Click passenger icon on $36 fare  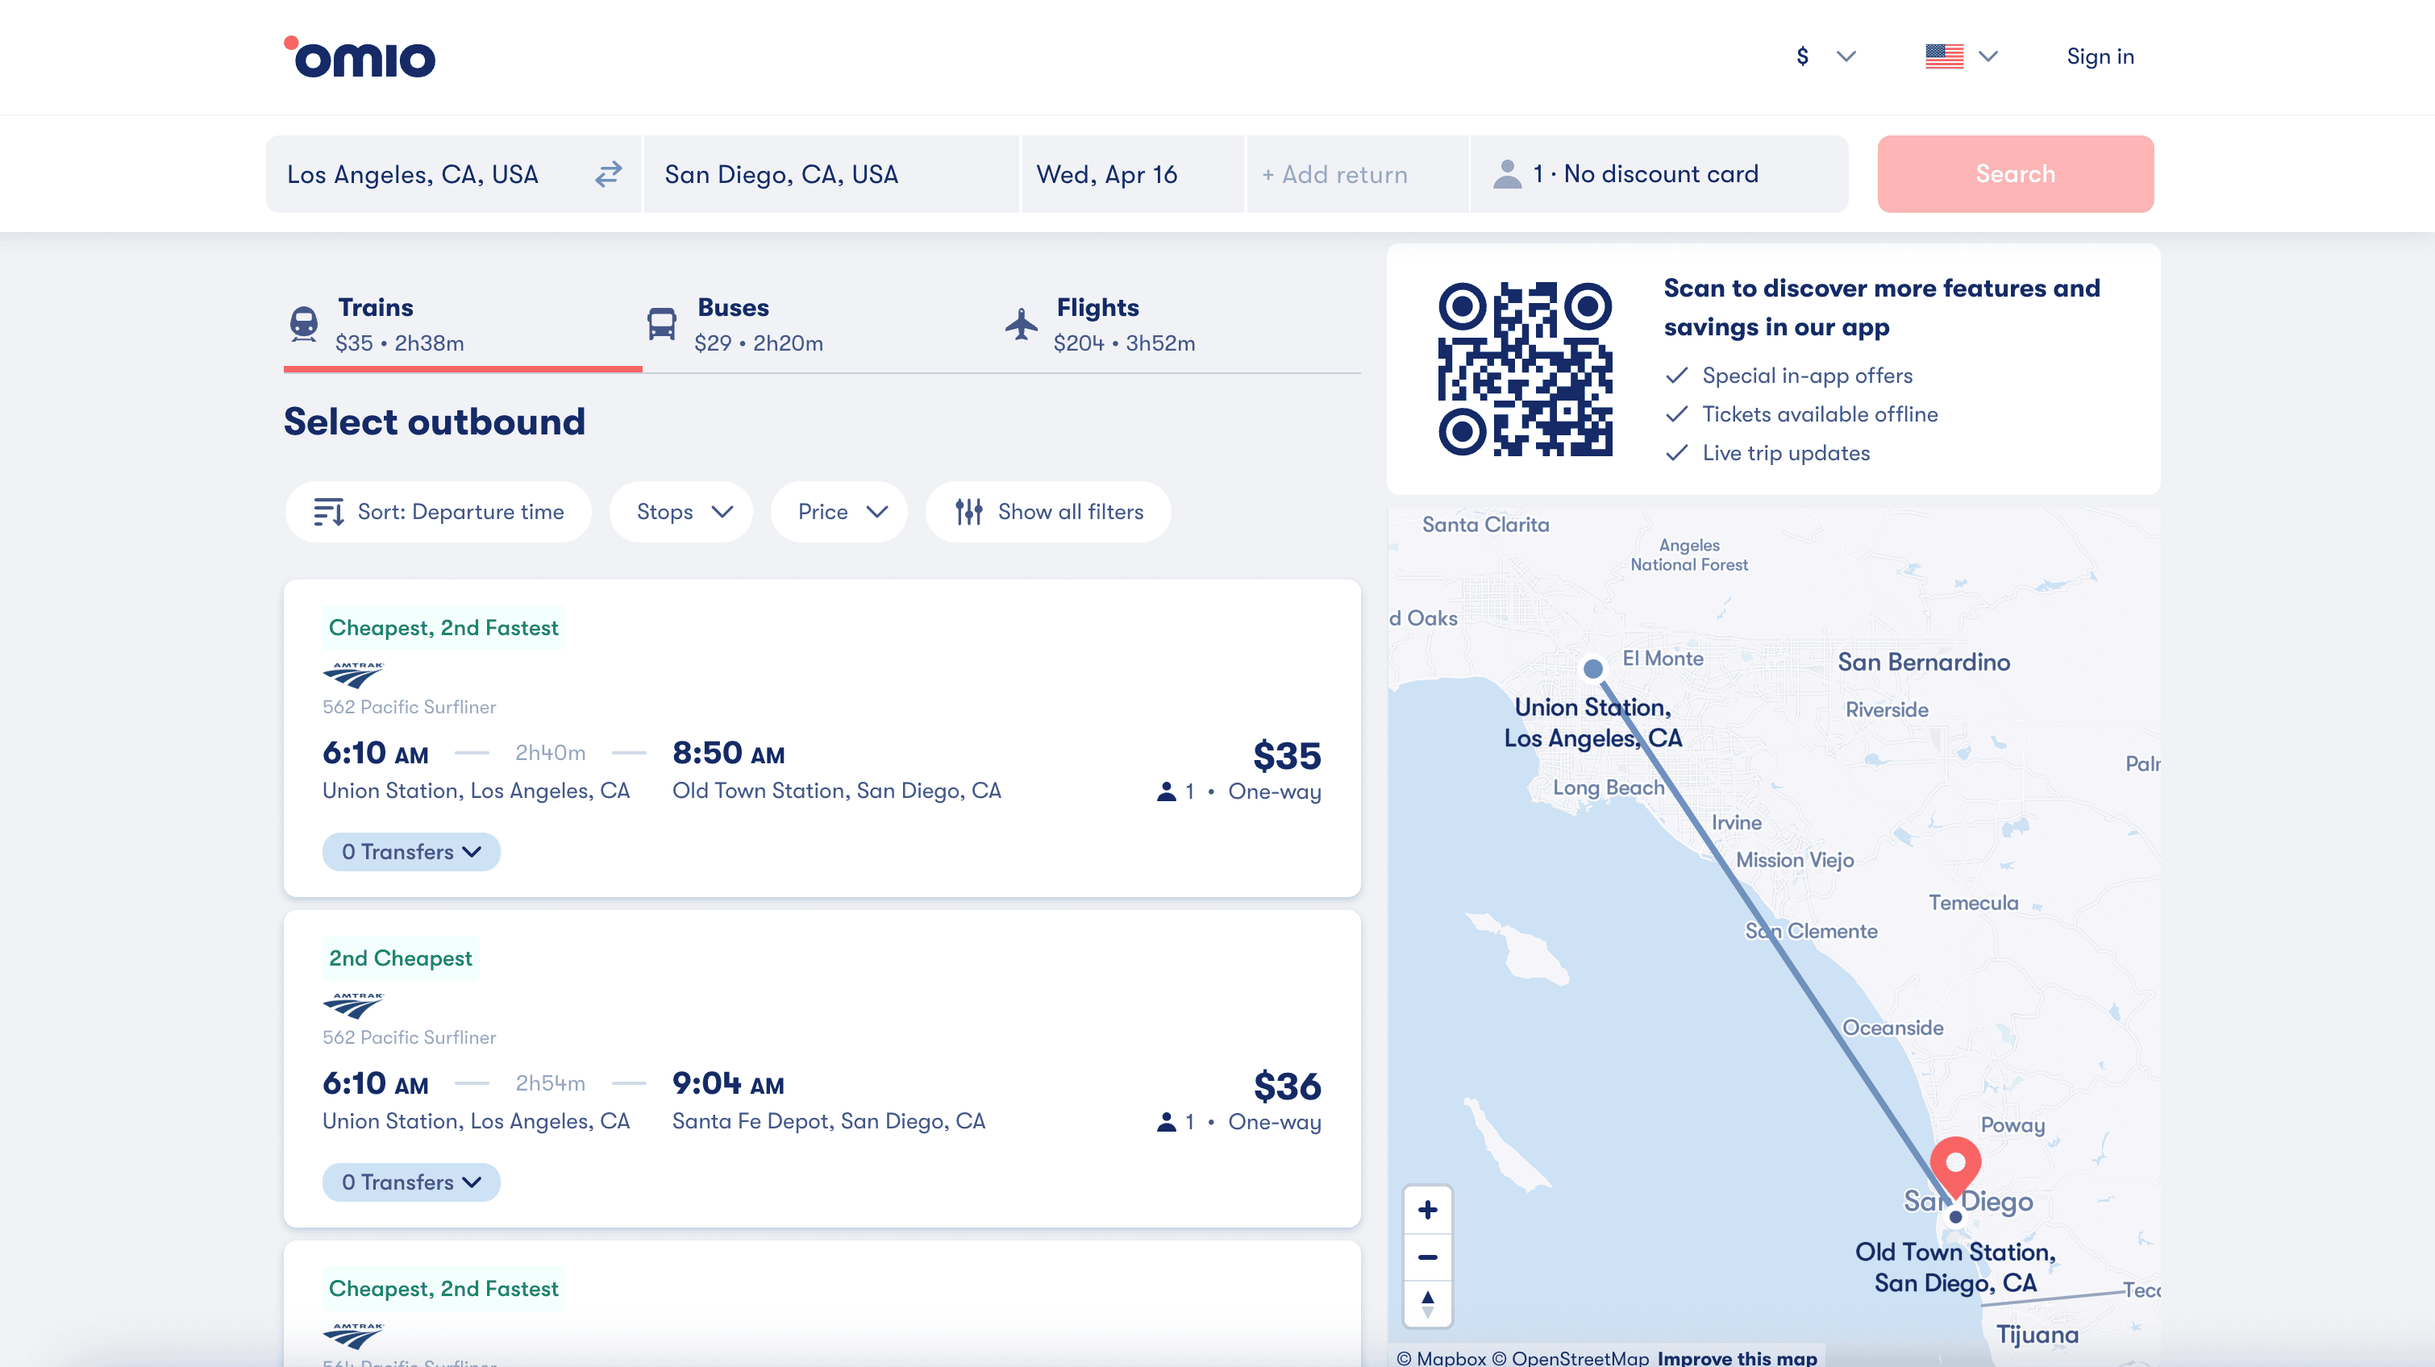(1167, 1122)
